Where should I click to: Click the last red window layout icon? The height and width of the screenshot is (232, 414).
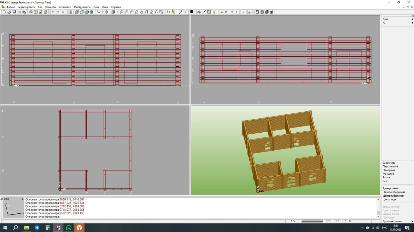[272, 12]
